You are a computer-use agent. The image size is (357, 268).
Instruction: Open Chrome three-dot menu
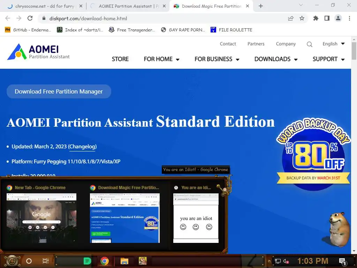coord(349,18)
